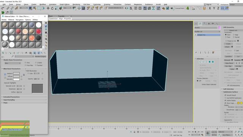Enable the Wire checkbox

coord(25,62)
